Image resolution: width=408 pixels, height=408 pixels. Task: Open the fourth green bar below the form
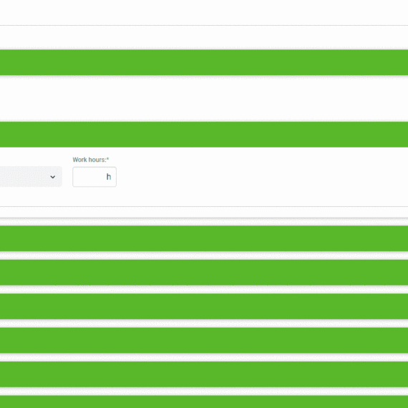point(204,340)
